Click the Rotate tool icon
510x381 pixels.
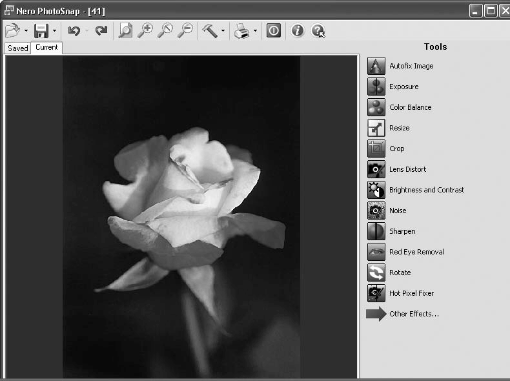[376, 273]
